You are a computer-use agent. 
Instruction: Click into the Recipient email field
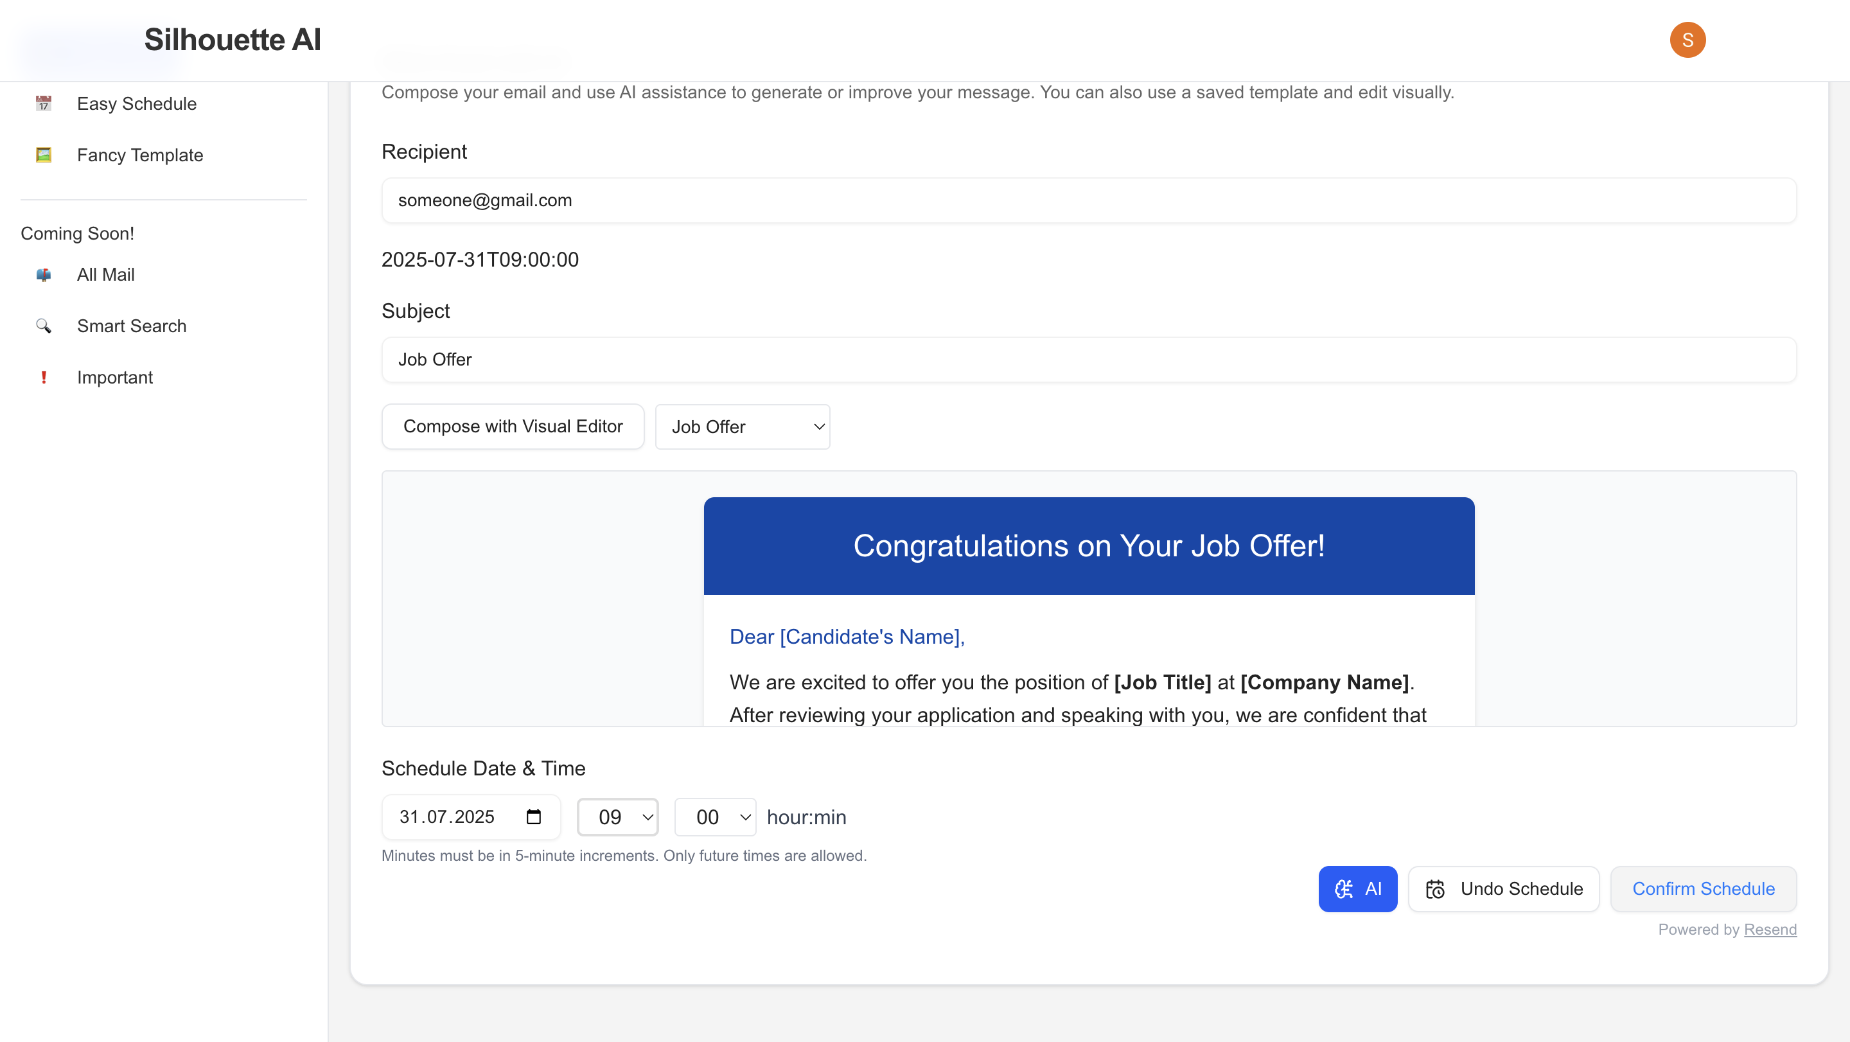coord(1088,200)
